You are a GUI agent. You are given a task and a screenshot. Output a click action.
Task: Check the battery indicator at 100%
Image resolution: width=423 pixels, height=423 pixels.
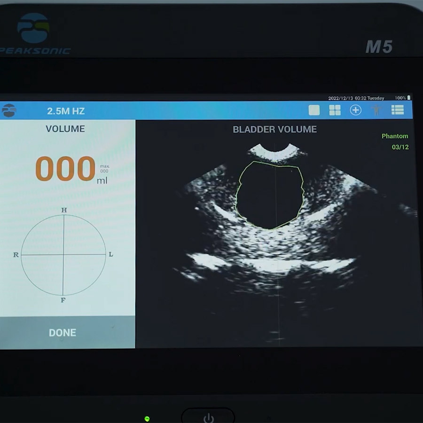402,98
